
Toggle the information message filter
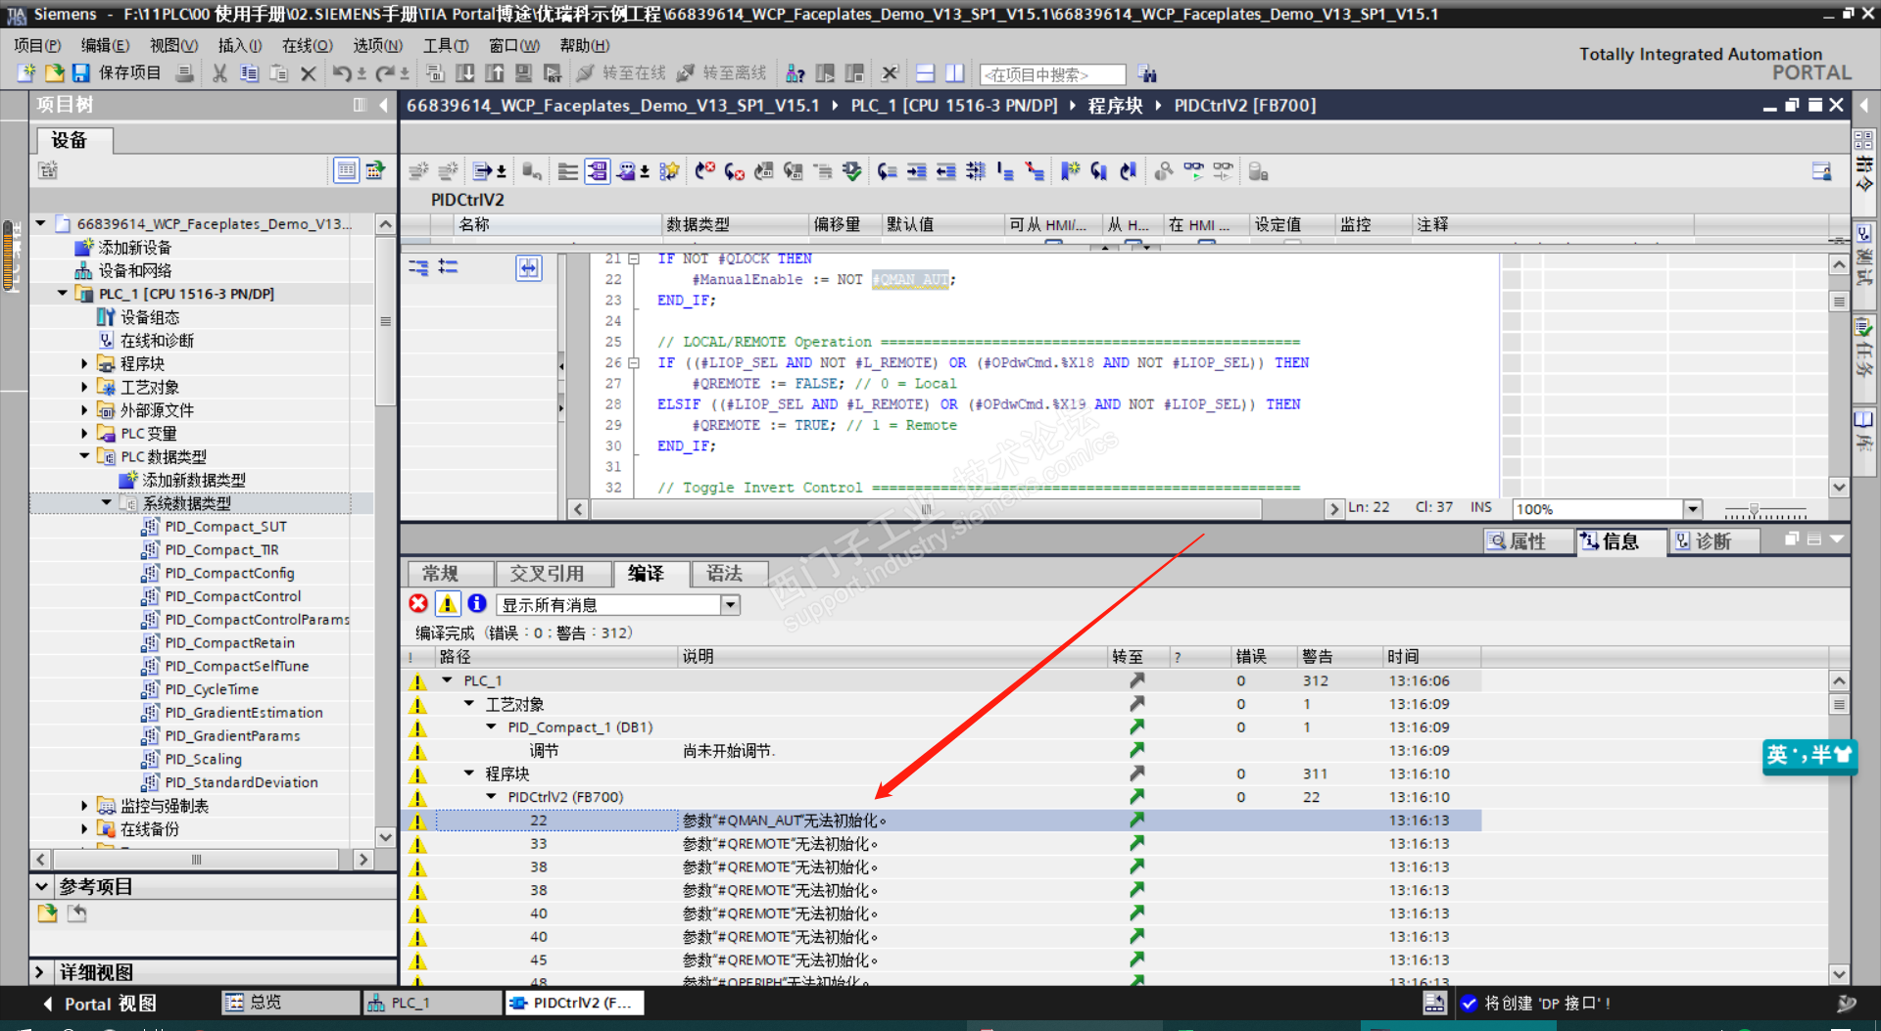tap(477, 604)
